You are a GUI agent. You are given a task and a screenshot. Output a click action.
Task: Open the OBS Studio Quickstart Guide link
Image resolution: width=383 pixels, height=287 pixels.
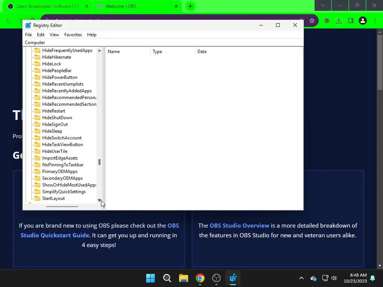[x=99, y=230]
